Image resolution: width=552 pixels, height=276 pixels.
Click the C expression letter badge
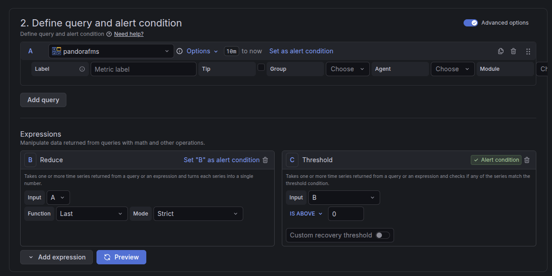pos(292,160)
